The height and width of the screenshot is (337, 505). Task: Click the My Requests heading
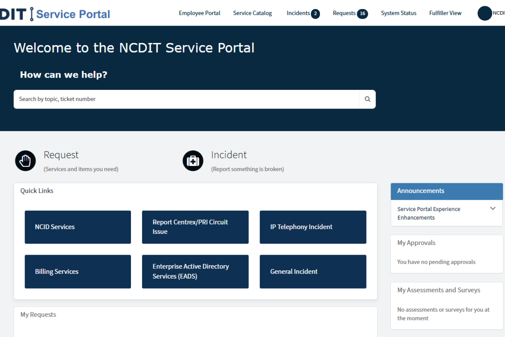pyautogui.click(x=38, y=315)
